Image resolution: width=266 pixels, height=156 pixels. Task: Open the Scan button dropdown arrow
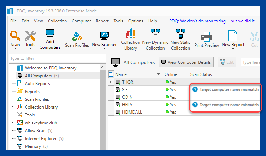15,48
